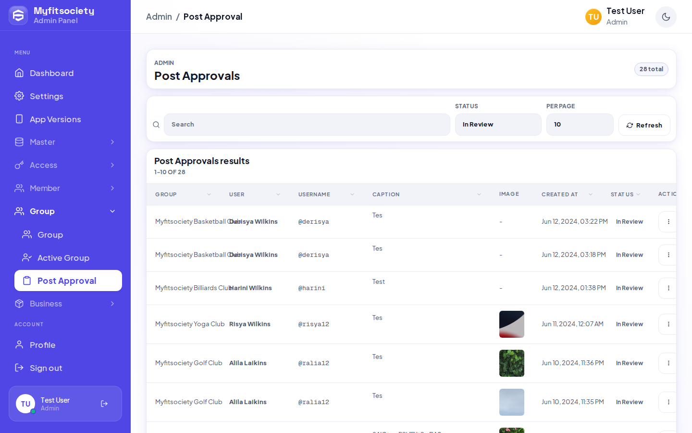Viewport: 692px width, 433px height.
Task: Click Admin breadcrumb link
Action: pos(159,17)
